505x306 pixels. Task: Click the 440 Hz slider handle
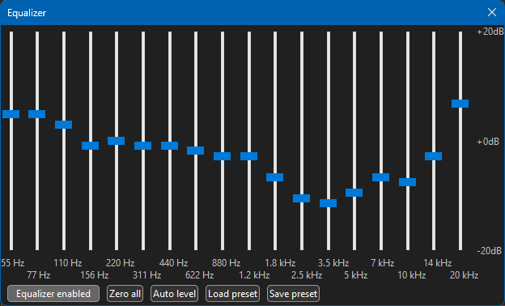tap(169, 146)
